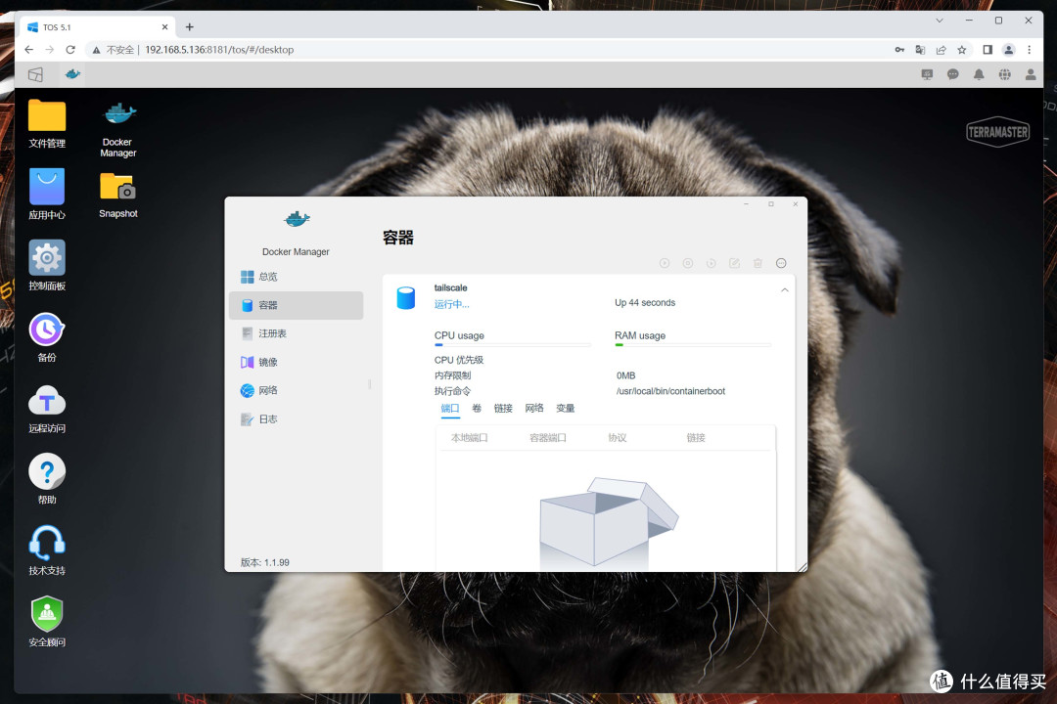Maximize the Docker Manager window
The width and height of the screenshot is (1057, 704).
tap(770, 204)
